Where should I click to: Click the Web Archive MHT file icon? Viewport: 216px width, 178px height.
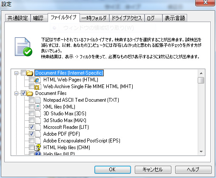click(37, 86)
